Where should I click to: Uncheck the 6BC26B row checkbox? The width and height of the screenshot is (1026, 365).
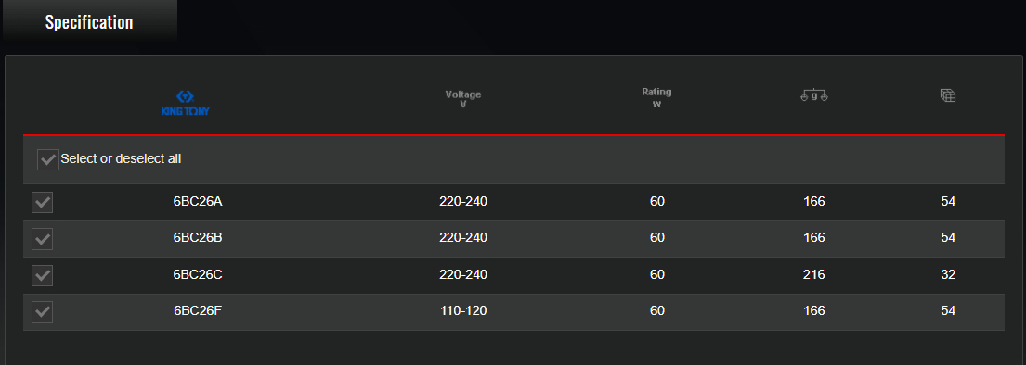pyautogui.click(x=43, y=239)
